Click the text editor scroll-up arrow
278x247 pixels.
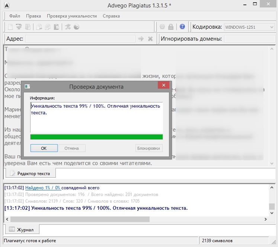pos(272,49)
